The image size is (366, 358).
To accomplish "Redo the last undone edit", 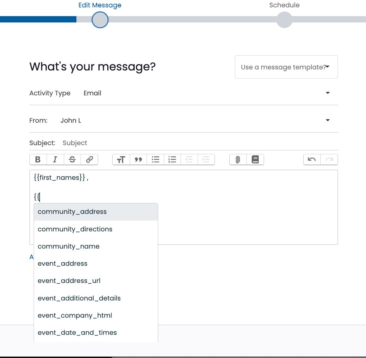I will click(x=329, y=160).
